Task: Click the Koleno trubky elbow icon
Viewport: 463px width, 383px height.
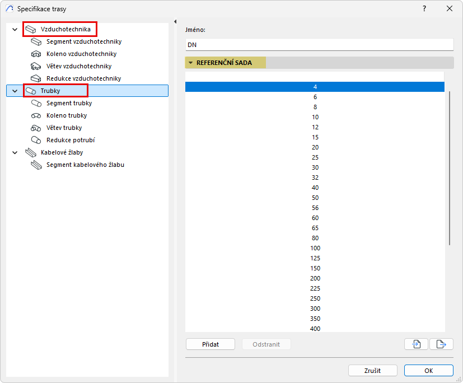Action: tap(36, 115)
